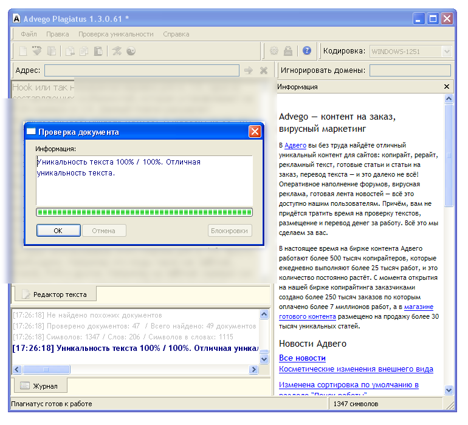Click the go arrow next to address field

pyautogui.click(x=249, y=70)
